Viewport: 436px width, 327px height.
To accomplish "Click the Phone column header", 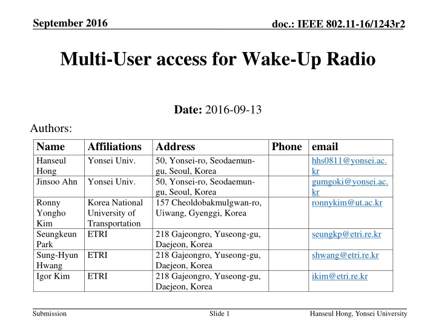I will coord(286,147).
